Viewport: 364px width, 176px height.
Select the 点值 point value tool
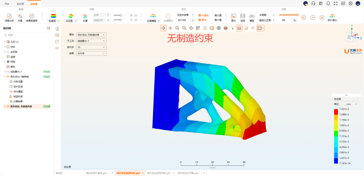coord(20,17)
